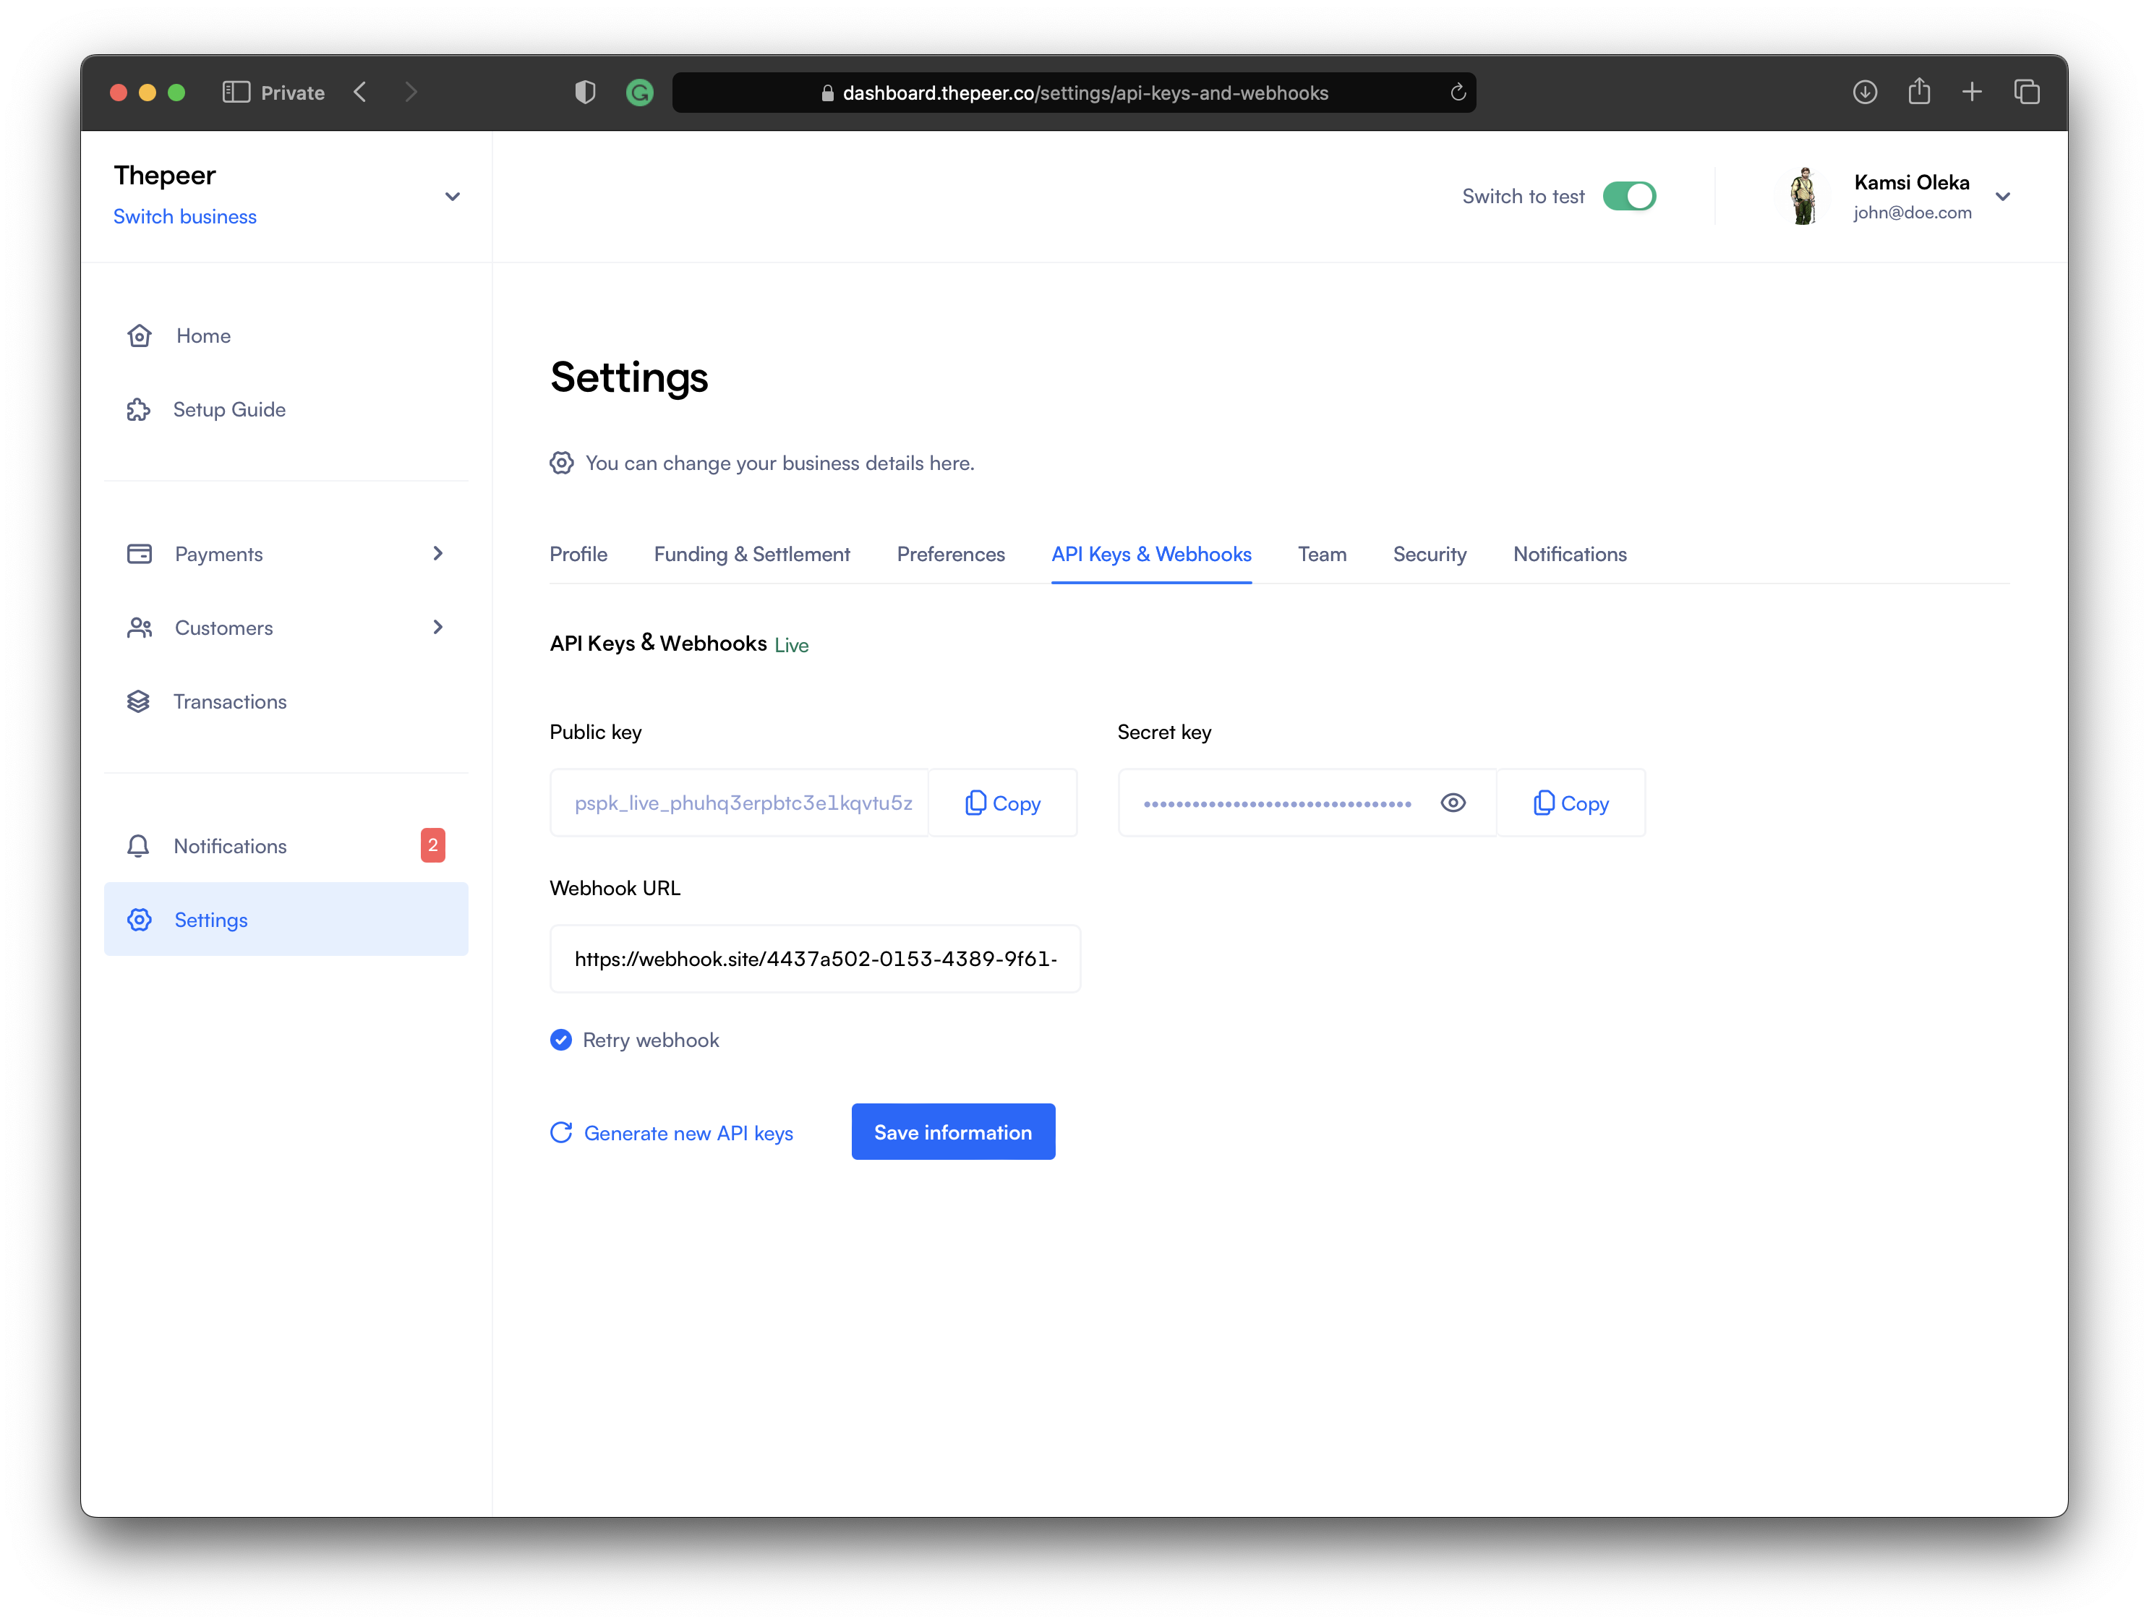
Task: Go back with the browser back arrow
Action: tap(360, 93)
